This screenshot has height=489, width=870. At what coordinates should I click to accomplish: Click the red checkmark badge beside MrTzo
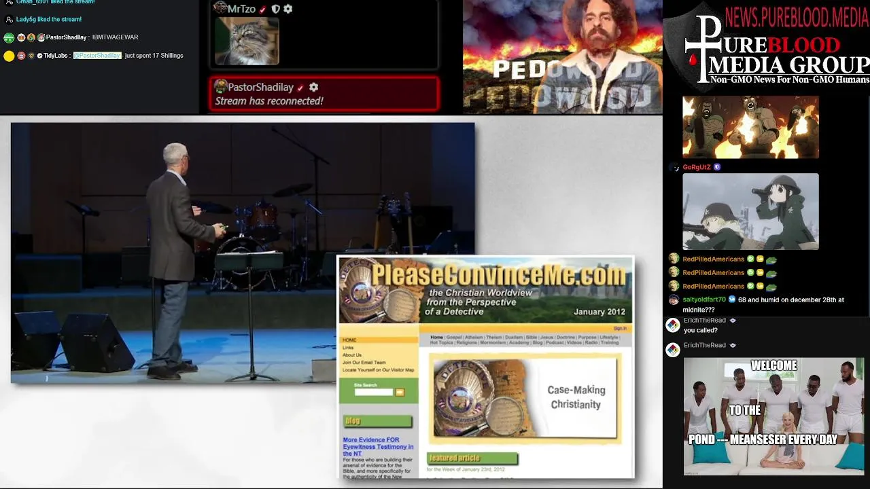point(262,10)
